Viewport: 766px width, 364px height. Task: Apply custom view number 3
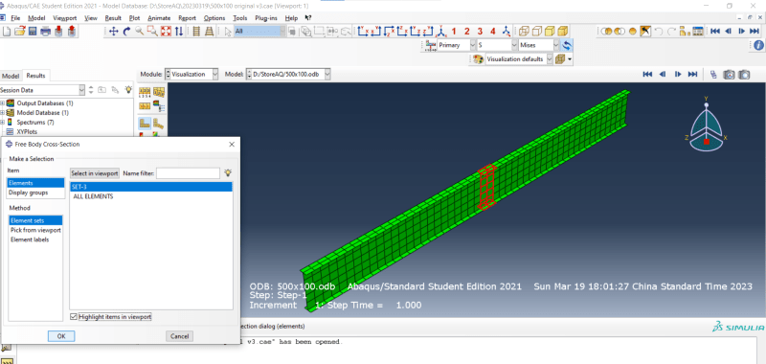click(x=480, y=32)
